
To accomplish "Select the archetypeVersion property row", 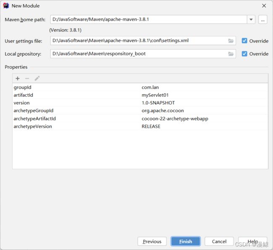I will point(140,126).
